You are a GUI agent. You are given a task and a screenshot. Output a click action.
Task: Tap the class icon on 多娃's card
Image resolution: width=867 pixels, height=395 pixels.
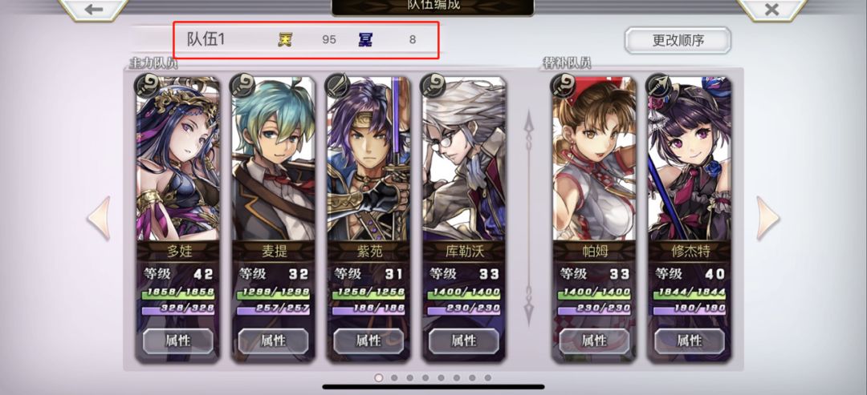coord(147,86)
